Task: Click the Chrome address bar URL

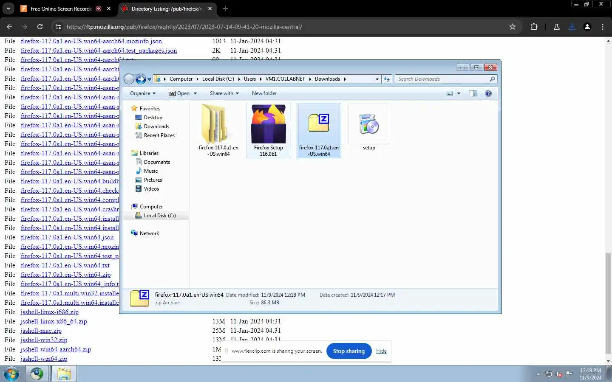Action: (x=184, y=27)
